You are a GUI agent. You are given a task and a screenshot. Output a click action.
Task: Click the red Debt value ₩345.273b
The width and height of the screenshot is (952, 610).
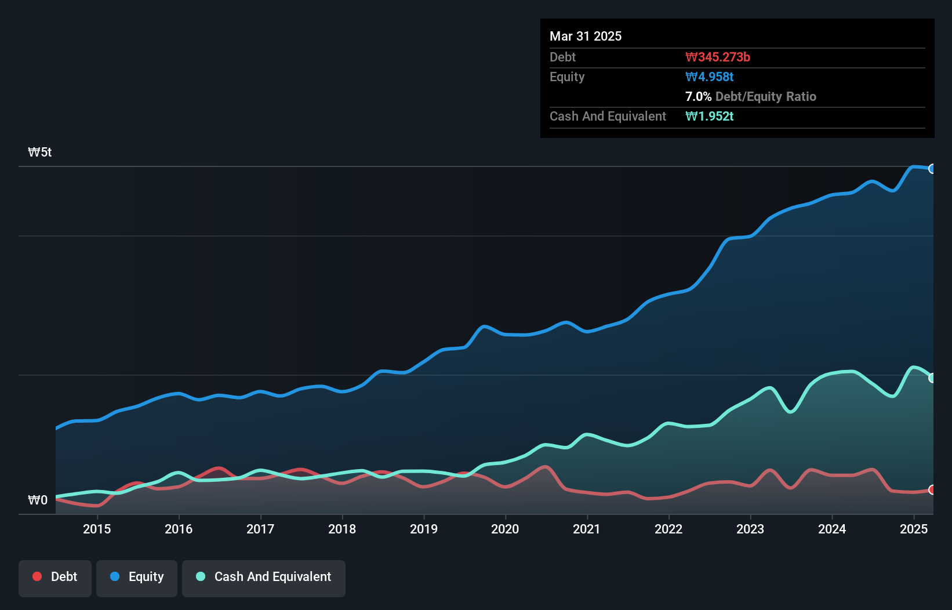(x=718, y=57)
